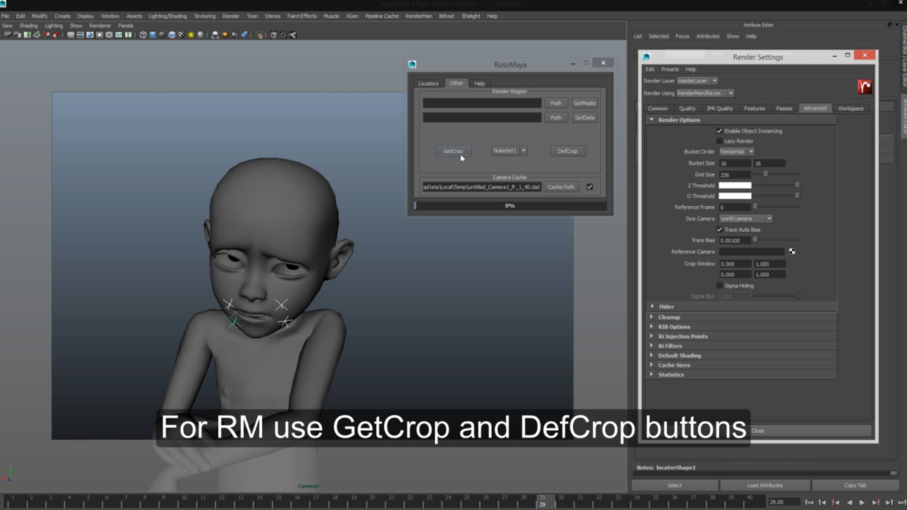Viewport: 907px width, 510px height.
Task: Click the Trace Bias value field
Action: (735, 241)
